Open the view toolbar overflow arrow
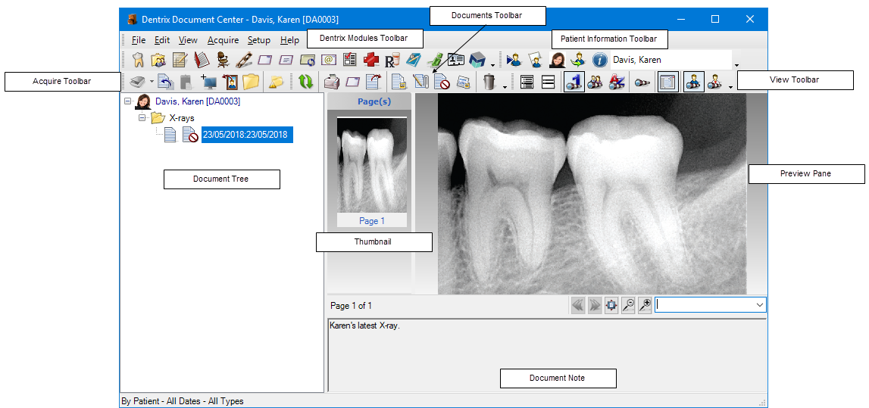The height and width of the screenshot is (408, 869). [732, 87]
